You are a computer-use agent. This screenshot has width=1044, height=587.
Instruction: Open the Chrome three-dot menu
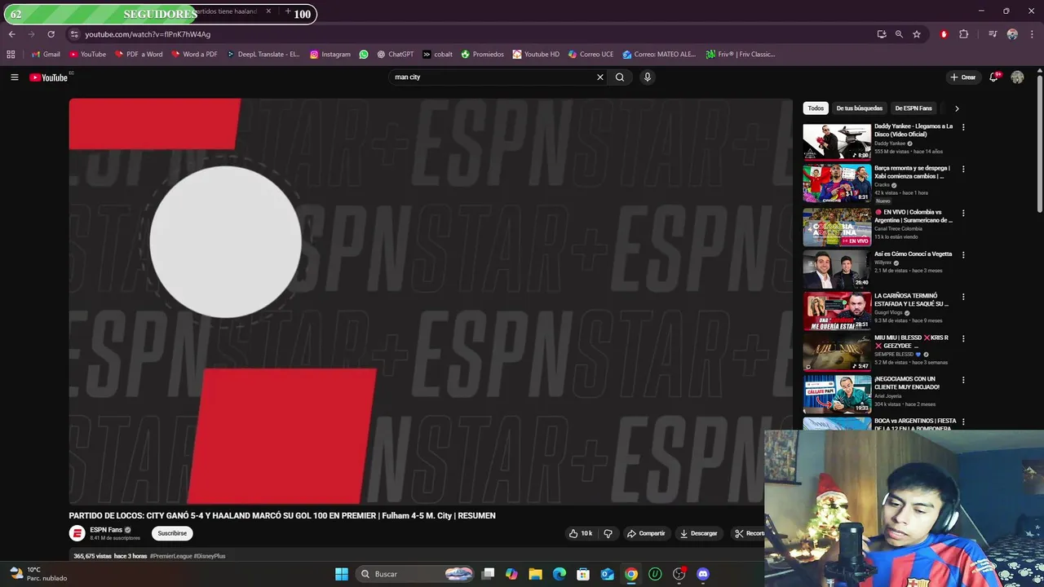pyautogui.click(x=1031, y=34)
